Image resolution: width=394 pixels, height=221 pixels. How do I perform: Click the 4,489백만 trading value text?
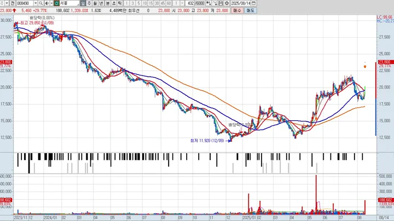118,10
